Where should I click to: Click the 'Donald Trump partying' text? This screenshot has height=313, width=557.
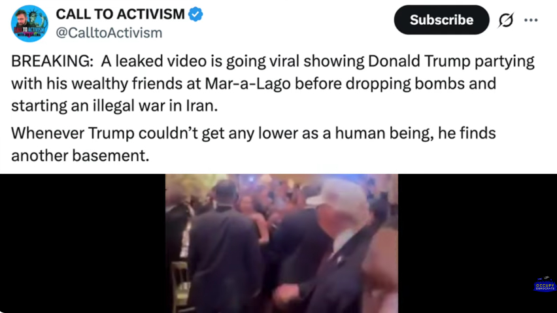[451, 61]
